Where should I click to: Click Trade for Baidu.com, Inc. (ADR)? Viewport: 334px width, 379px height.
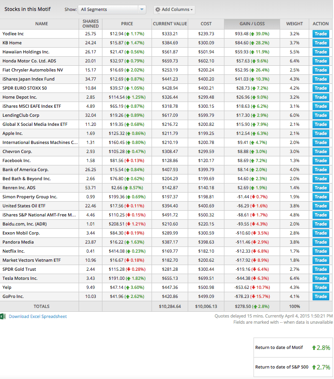pos(321,224)
